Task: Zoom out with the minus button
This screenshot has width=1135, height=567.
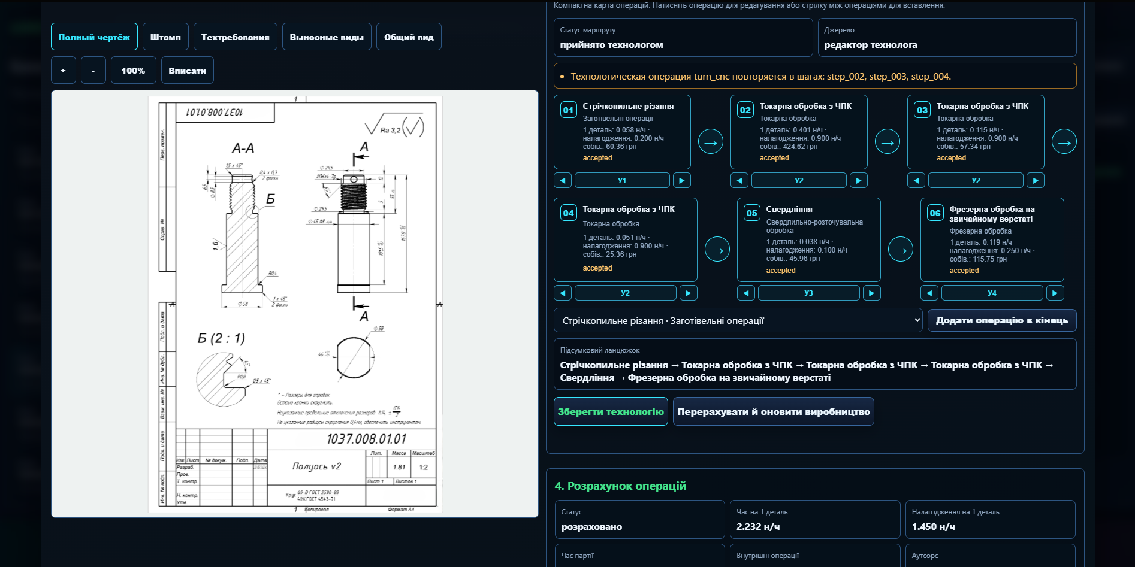Action: [93, 70]
